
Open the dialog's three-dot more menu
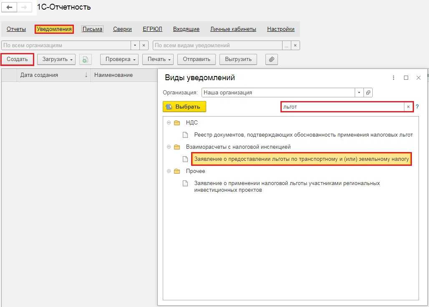click(394, 78)
